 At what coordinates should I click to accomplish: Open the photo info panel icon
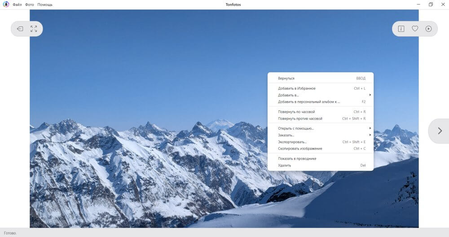[401, 29]
